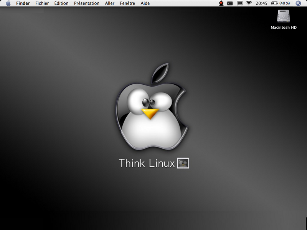Click the Think Linux text
This screenshot has width=307, height=230.
tap(147, 163)
